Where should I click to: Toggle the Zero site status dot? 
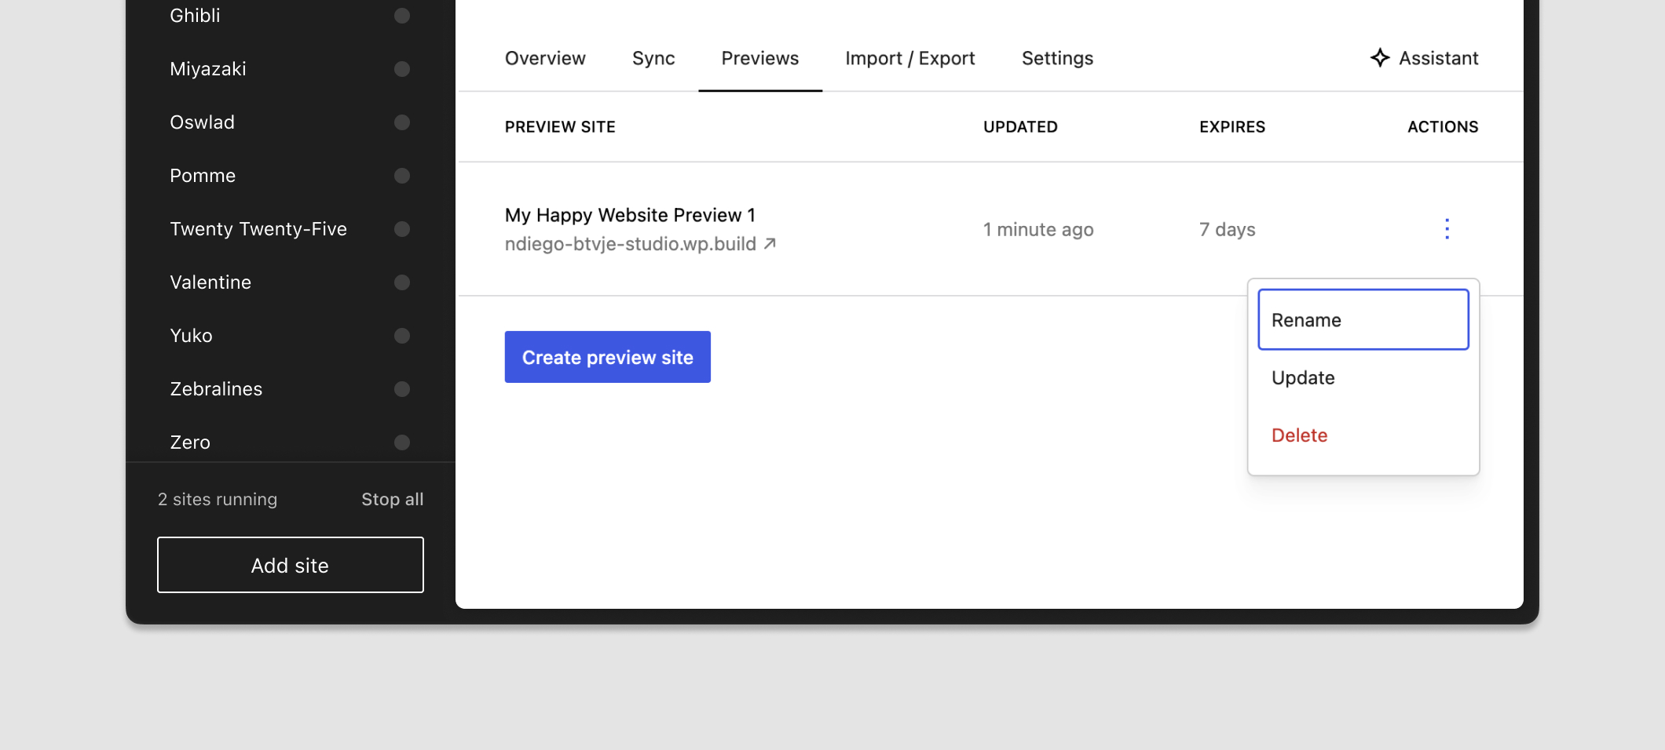click(x=402, y=442)
